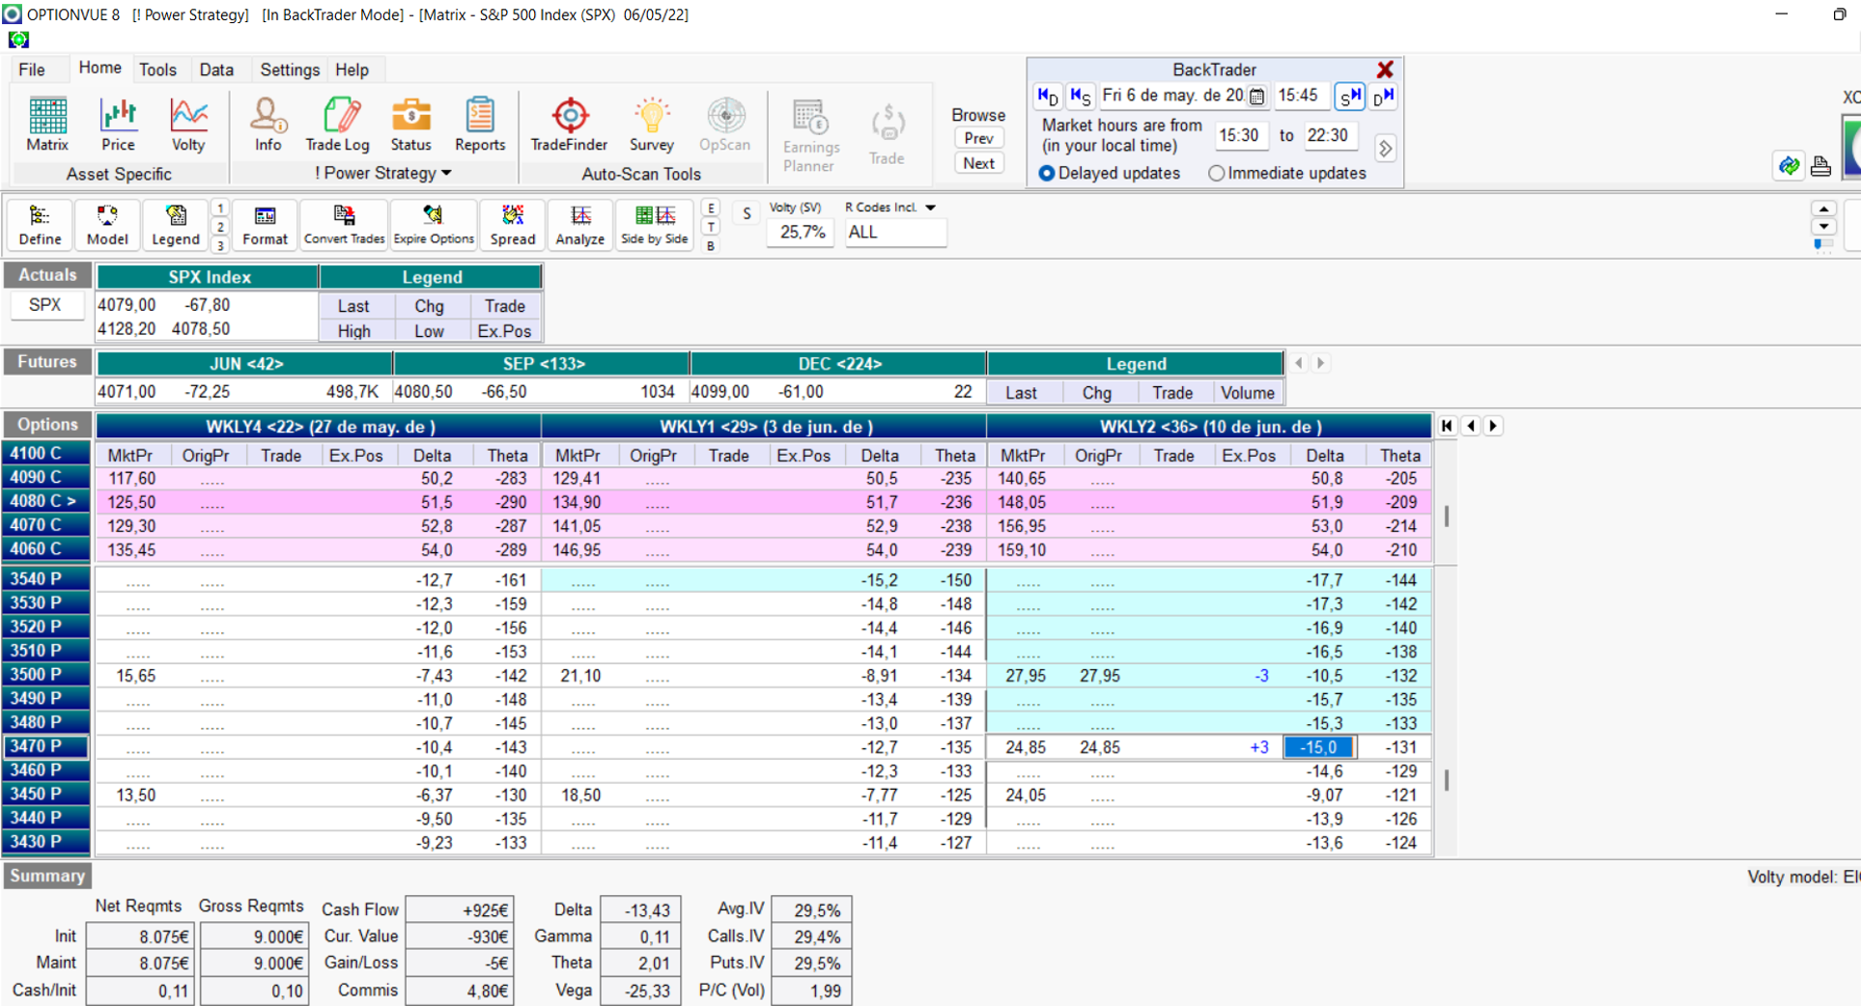Expand the BackTrader panel chevron
Image resolution: width=1861 pixels, height=1006 pixels.
tap(1386, 149)
